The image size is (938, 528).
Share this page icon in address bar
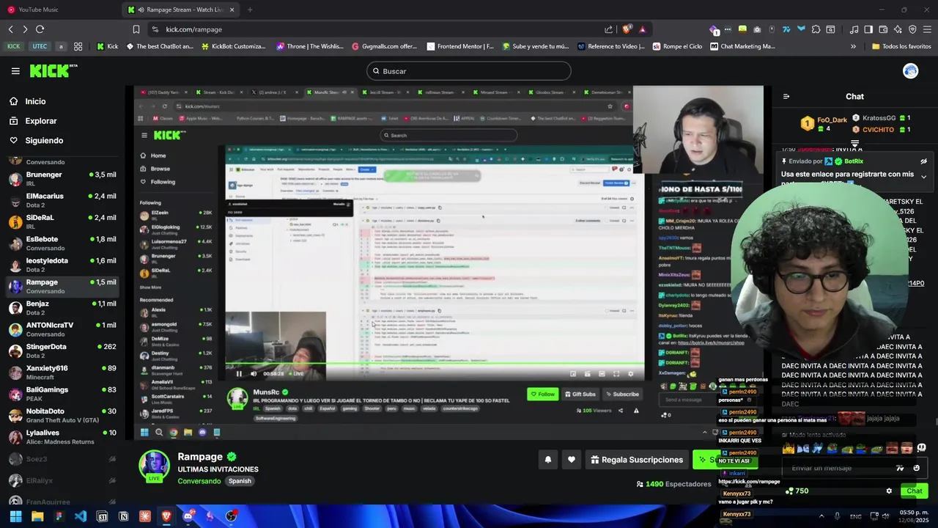608,29
